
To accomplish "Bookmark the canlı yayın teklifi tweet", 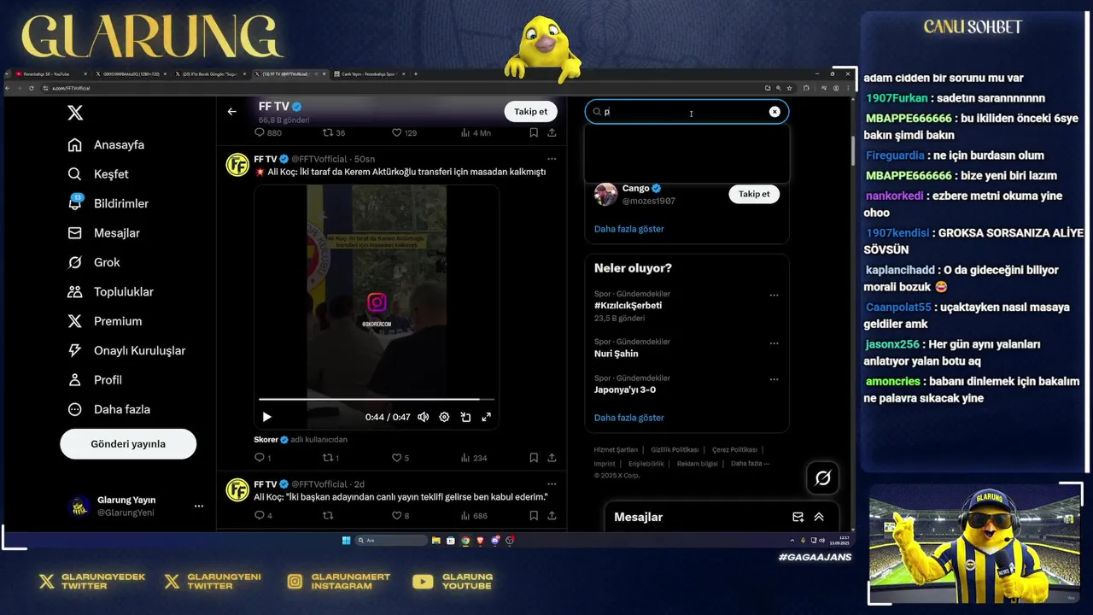I will (x=533, y=516).
